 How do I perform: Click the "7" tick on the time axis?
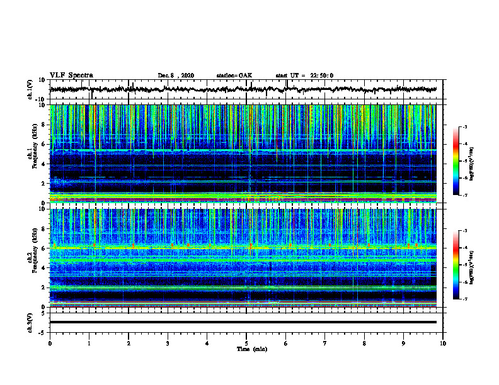click(x=325, y=343)
